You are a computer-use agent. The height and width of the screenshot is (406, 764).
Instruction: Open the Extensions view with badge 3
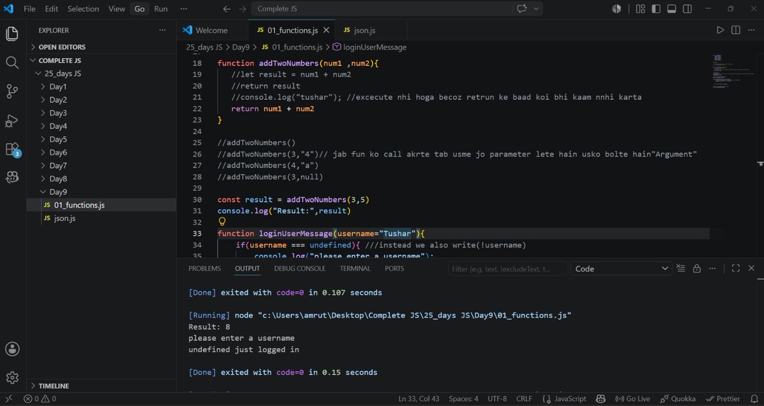coord(12,149)
